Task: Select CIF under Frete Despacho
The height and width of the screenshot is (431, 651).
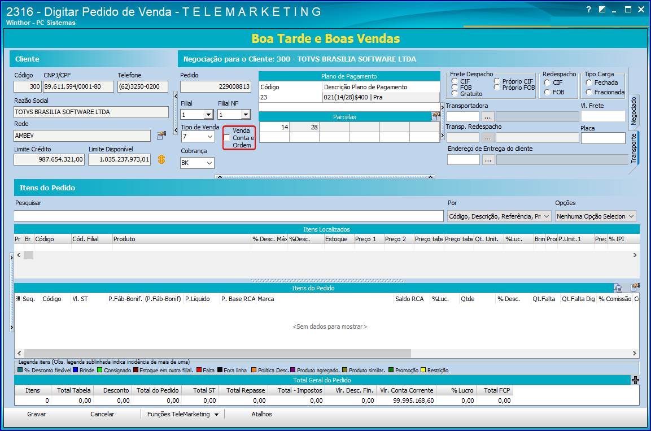Action: click(455, 81)
